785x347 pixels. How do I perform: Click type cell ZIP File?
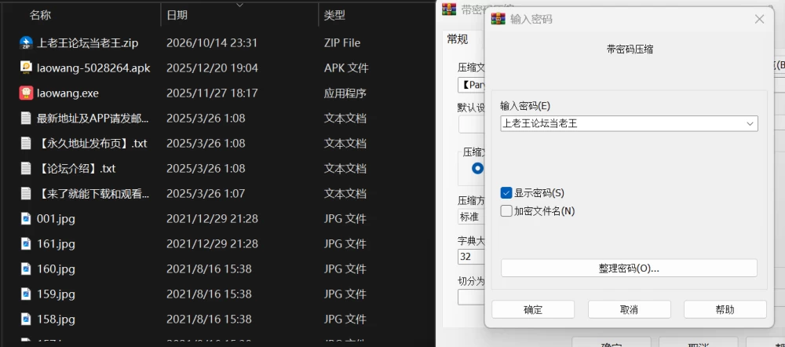pos(342,43)
